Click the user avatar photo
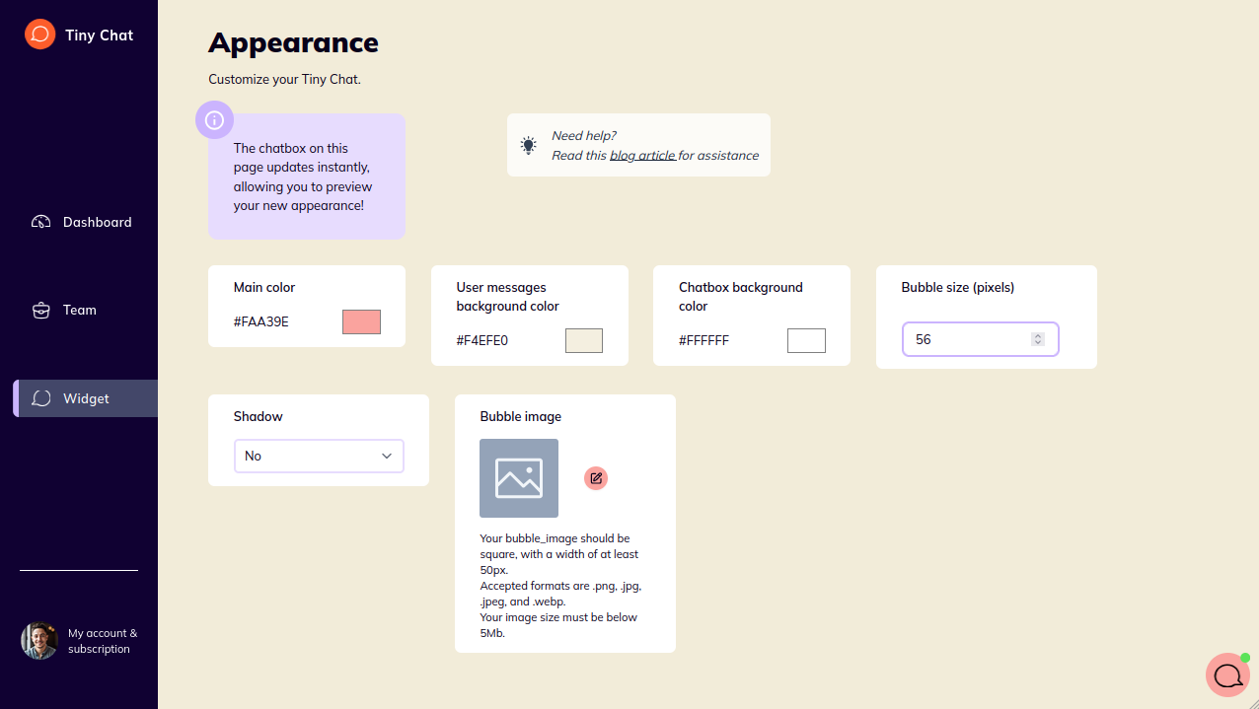 coord(39,641)
